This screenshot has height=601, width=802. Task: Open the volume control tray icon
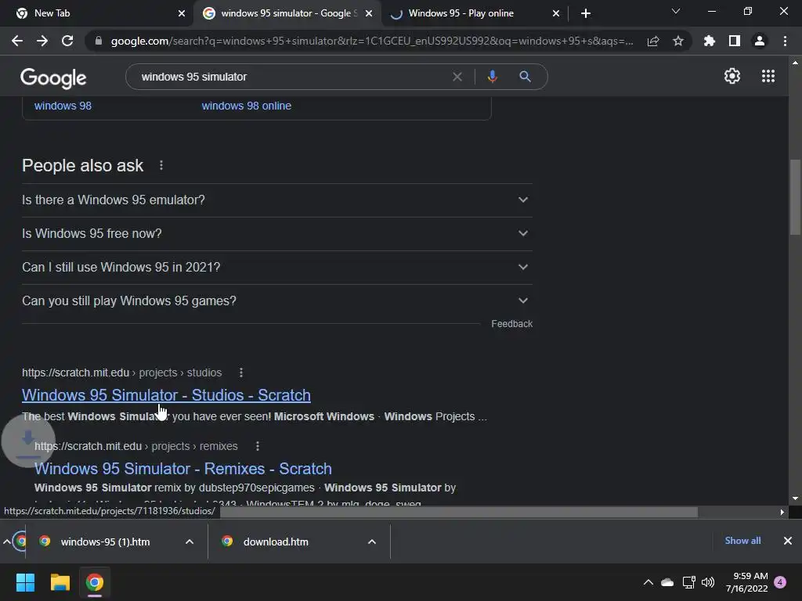click(x=708, y=582)
